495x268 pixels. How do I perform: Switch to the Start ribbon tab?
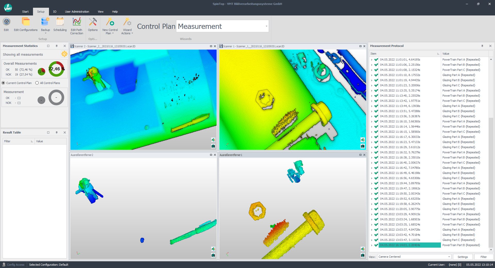25,12
